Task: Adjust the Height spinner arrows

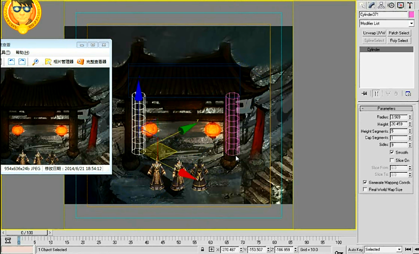Action: (410, 124)
